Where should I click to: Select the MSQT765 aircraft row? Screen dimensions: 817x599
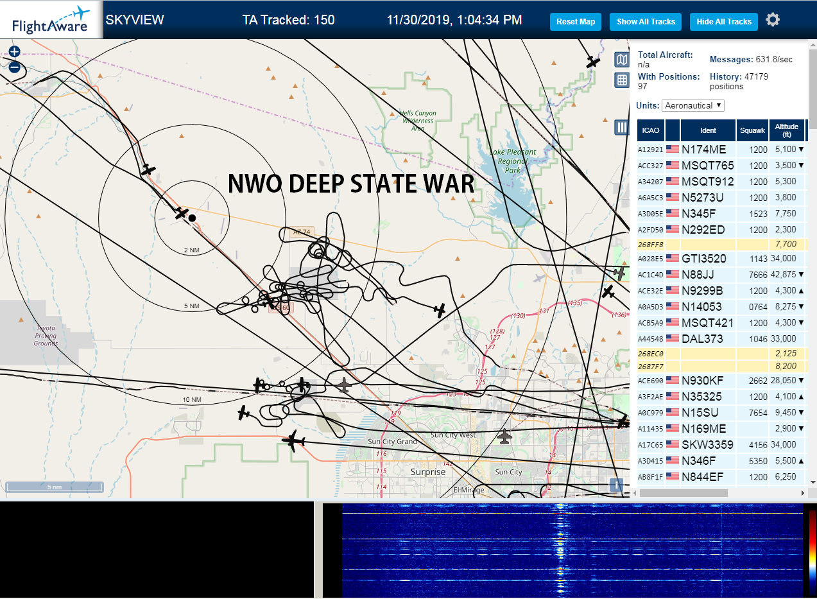click(722, 166)
